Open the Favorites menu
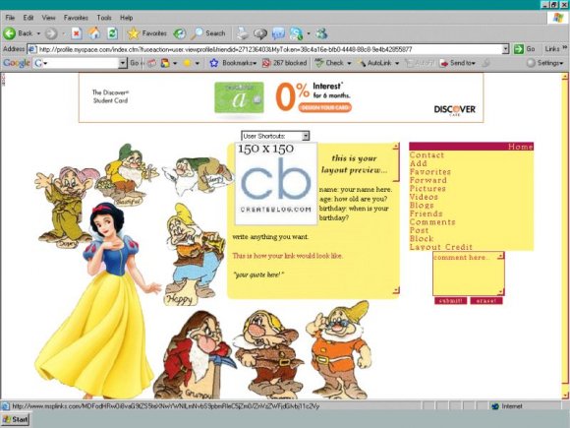Screen dimensions: 570x428 (76, 18)
